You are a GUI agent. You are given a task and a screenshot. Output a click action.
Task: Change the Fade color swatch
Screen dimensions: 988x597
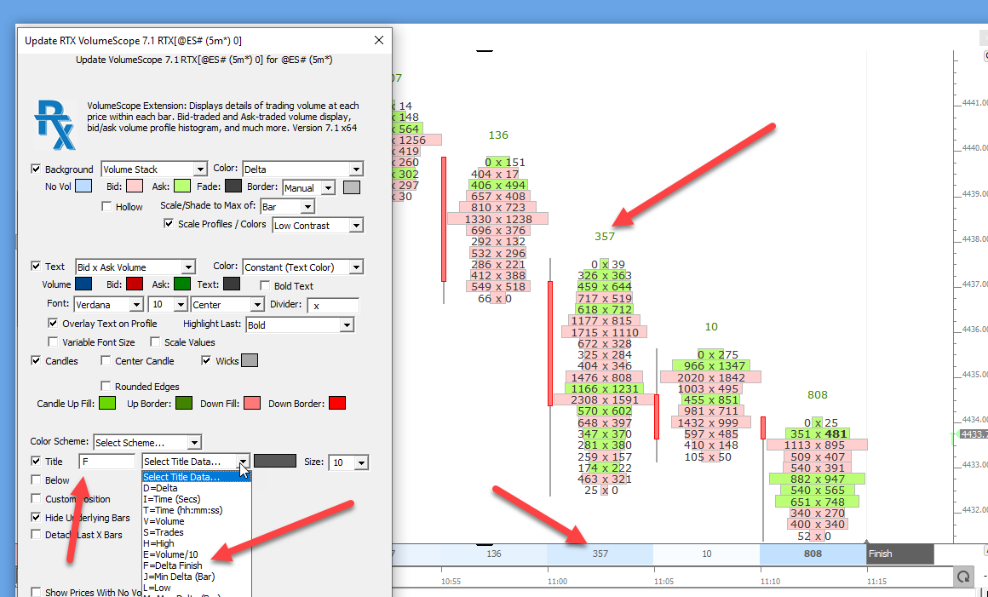[233, 187]
